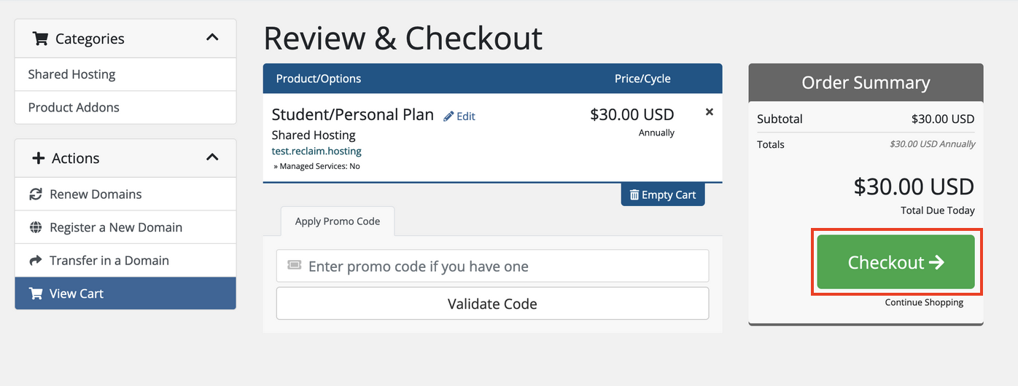This screenshot has height=386, width=1018.
Task: Remove the item using the X icon
Action: coord(710,112)
